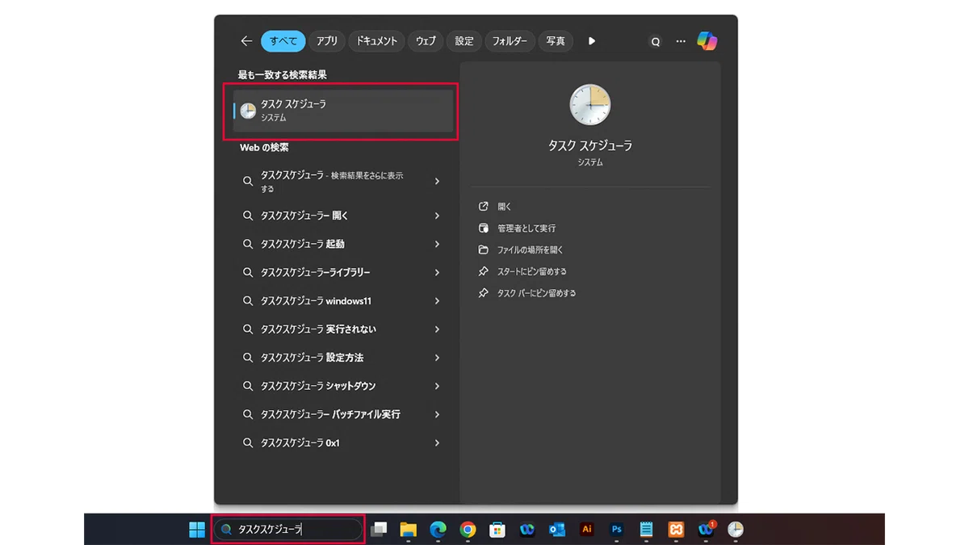This screenshot has height=545, width=969.
Task: Click the folder icon beside ファイルの場所を開く
Action: (x=484, y=250)
